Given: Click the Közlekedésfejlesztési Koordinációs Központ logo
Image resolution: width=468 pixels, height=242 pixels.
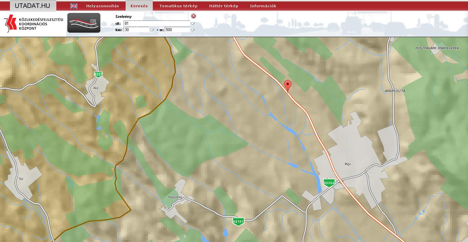Looking at the screenshot, I should tap(33, 24).
